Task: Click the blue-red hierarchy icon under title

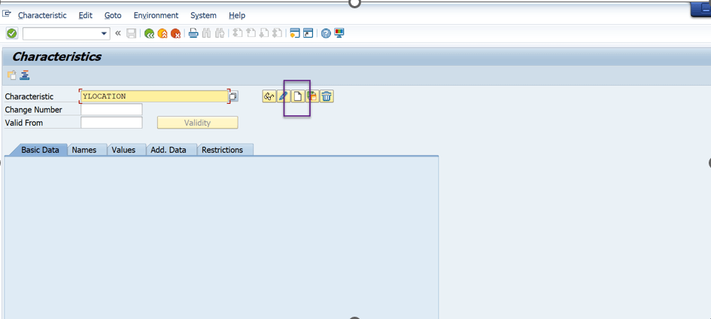Action: tap(25, 75)
